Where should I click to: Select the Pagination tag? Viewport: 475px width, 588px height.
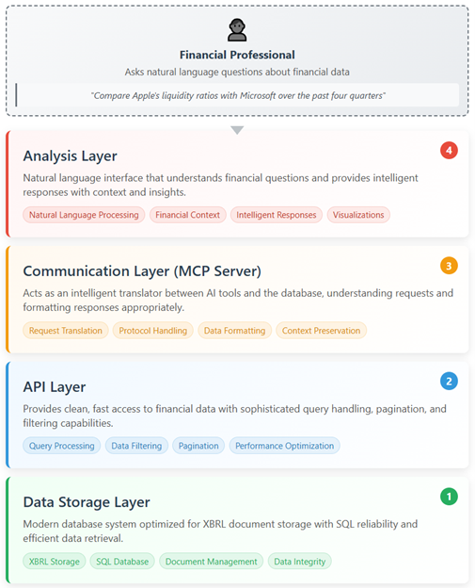[198, 446]
